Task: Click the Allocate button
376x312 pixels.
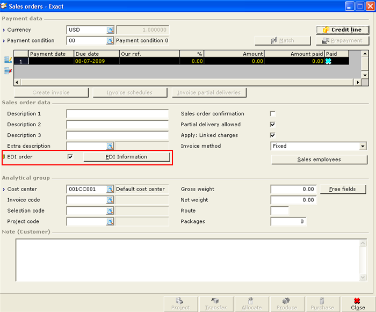Action: click(x=251, y=304)
